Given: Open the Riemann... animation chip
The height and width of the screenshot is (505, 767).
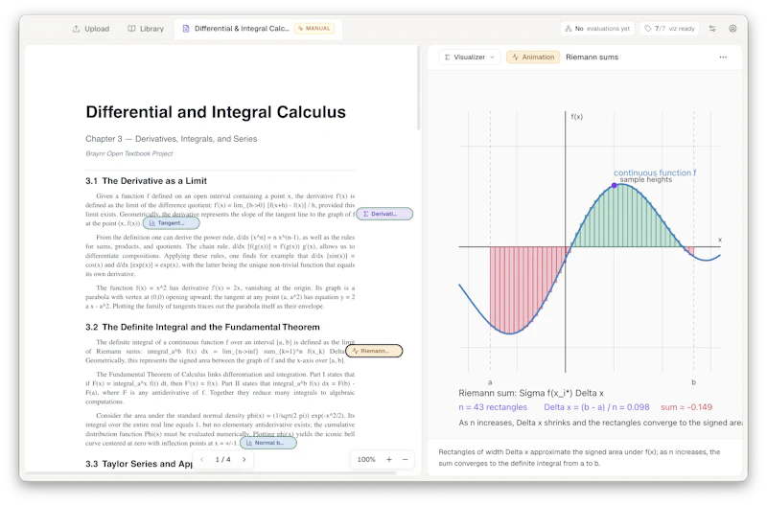Looking at the screenshot, I should (x=374, y=351).
